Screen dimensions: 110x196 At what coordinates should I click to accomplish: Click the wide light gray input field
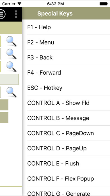pyautogui.click(x=9, y=79)
